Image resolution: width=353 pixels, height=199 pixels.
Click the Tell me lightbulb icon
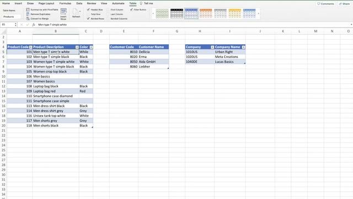click(x=141, y=3)
